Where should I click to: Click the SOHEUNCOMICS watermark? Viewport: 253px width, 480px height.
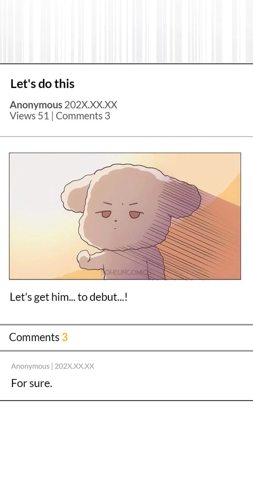[126, 272]
